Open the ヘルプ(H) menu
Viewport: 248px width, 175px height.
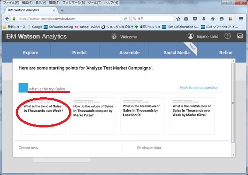click(111, 3)
